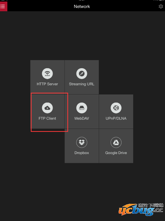Open settings via the gear icon

coord(161,7)
